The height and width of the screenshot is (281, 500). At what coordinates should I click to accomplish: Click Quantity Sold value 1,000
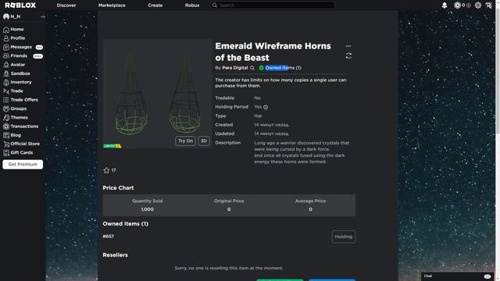148,209
